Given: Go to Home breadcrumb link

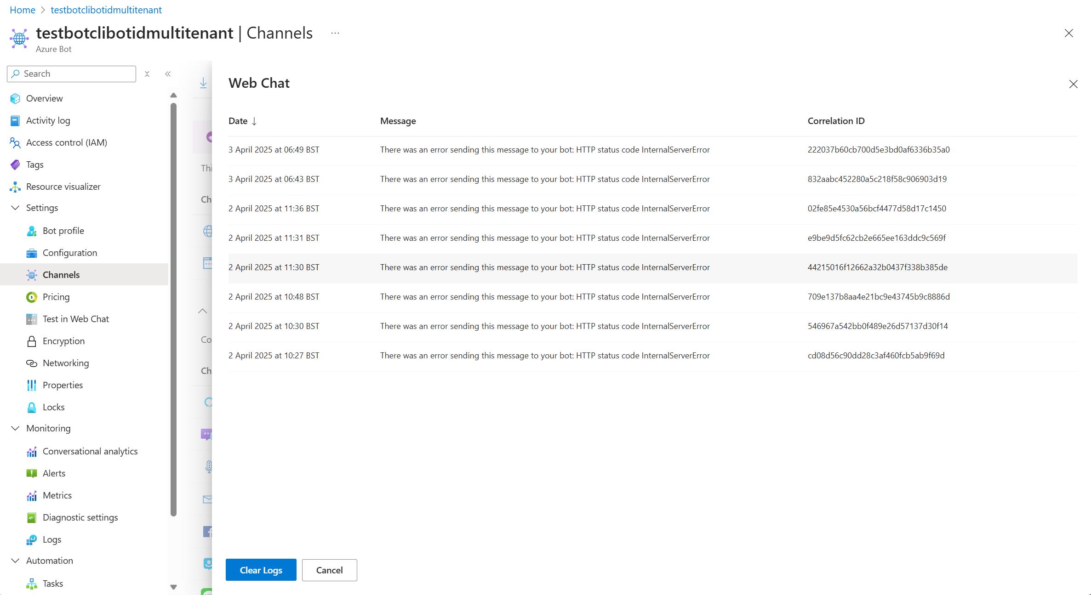Looking at the screenshot, I should click(23, 10).
